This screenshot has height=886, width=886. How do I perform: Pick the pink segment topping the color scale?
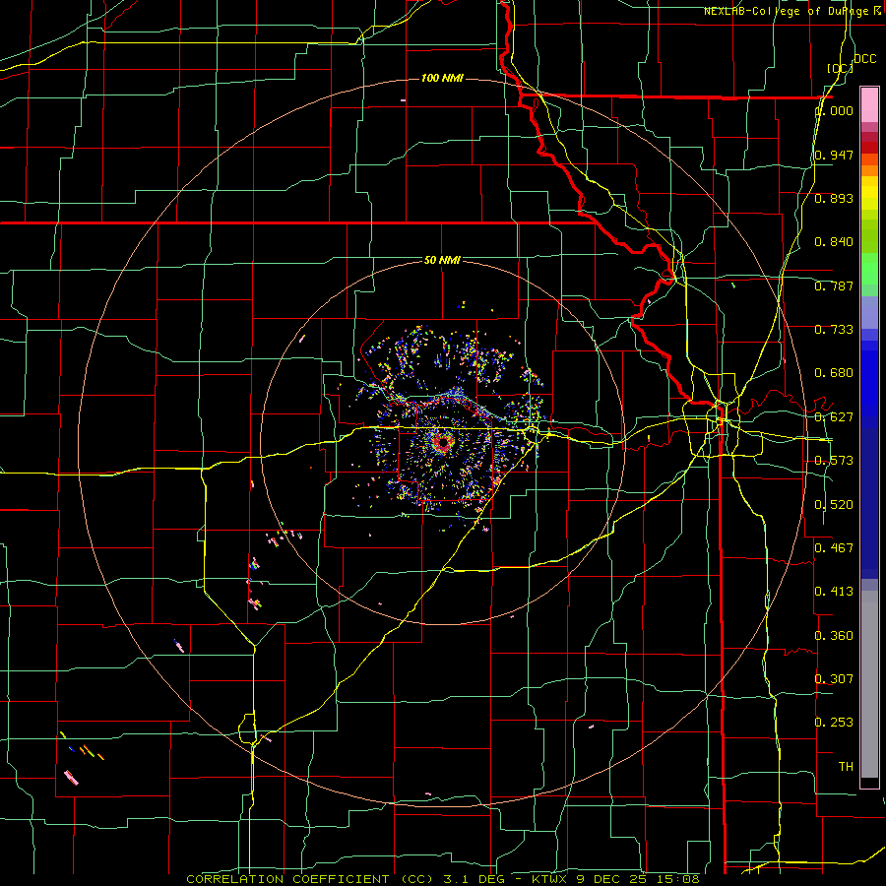tap(869, 105)
